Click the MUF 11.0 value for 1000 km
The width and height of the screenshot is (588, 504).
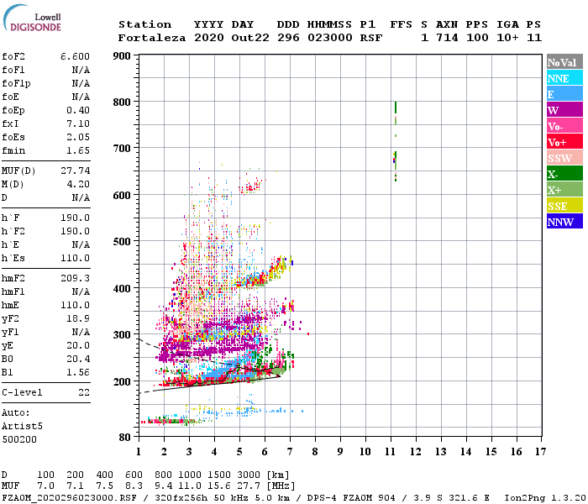190,486
